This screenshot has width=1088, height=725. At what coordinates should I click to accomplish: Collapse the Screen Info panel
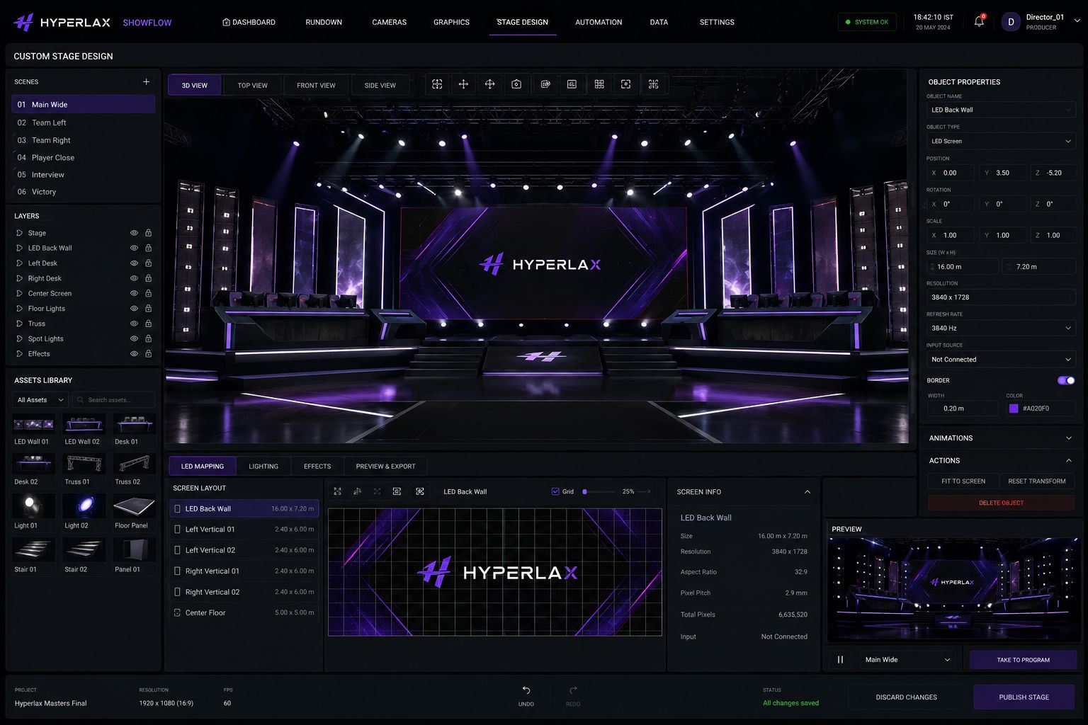(x=807, y=491)
